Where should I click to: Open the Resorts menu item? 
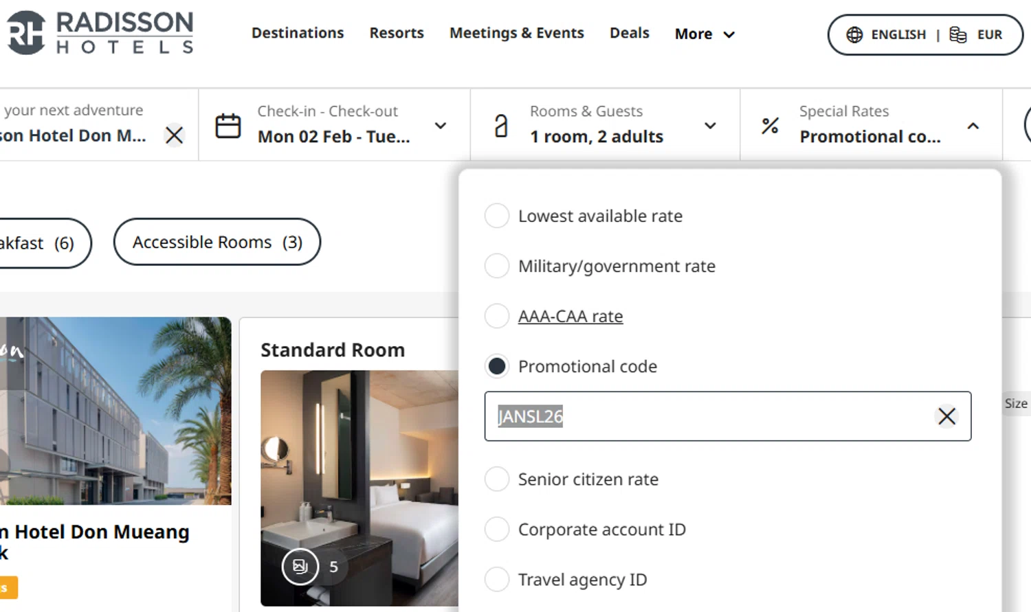coord(397,33)
